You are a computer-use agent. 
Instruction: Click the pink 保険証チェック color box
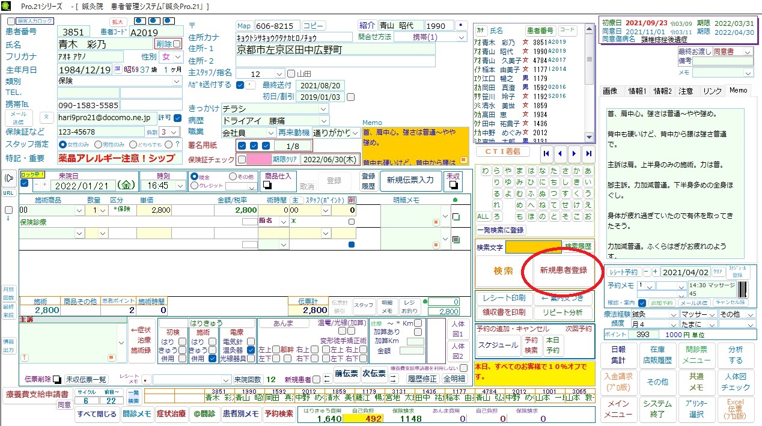coord(259,160)
